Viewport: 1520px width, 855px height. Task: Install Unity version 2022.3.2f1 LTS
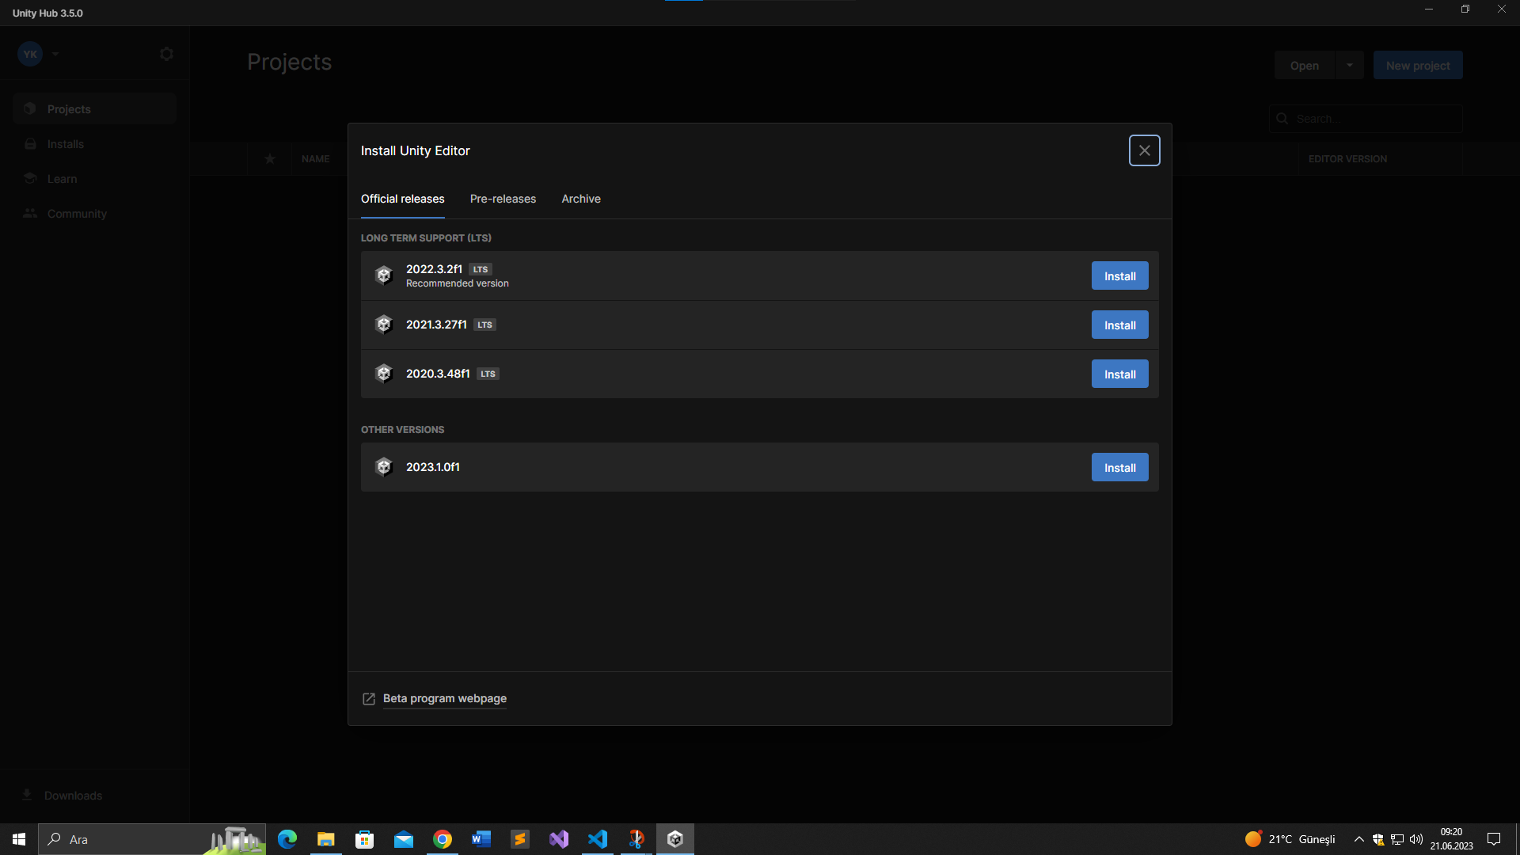pos(1119,276)
